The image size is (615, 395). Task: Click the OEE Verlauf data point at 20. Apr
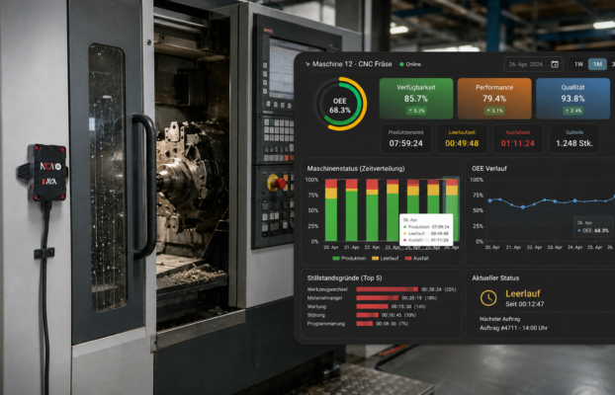point(489,200)
